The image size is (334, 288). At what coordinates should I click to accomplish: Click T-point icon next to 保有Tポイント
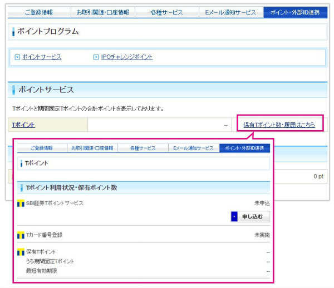(x=21, y=252)
